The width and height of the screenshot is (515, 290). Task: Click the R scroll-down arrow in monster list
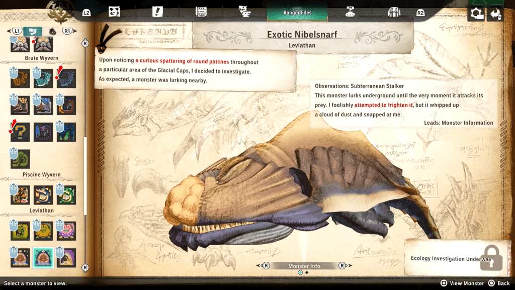click(85, 267)
